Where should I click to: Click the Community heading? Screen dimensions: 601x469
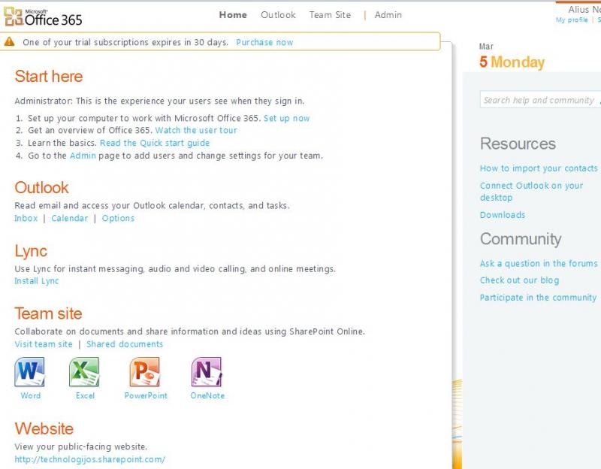click(x=521, y=239)
